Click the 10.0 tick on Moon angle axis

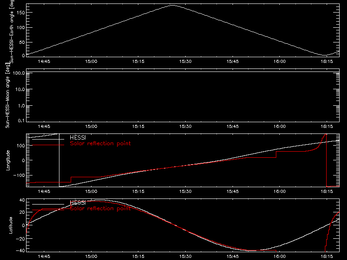click(x=20, y=89)
